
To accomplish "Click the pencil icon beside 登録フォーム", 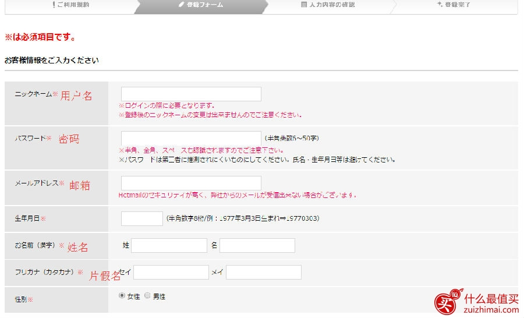I will coord(182,5).
